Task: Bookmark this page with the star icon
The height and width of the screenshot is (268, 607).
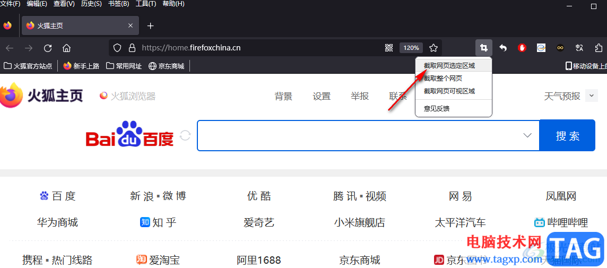Action: (x=433, y=48)
